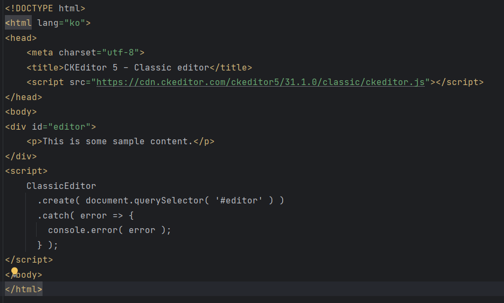Click the .create( document.querySelector line
Screen dimensions: 504x303
click(x=160, y=201)
